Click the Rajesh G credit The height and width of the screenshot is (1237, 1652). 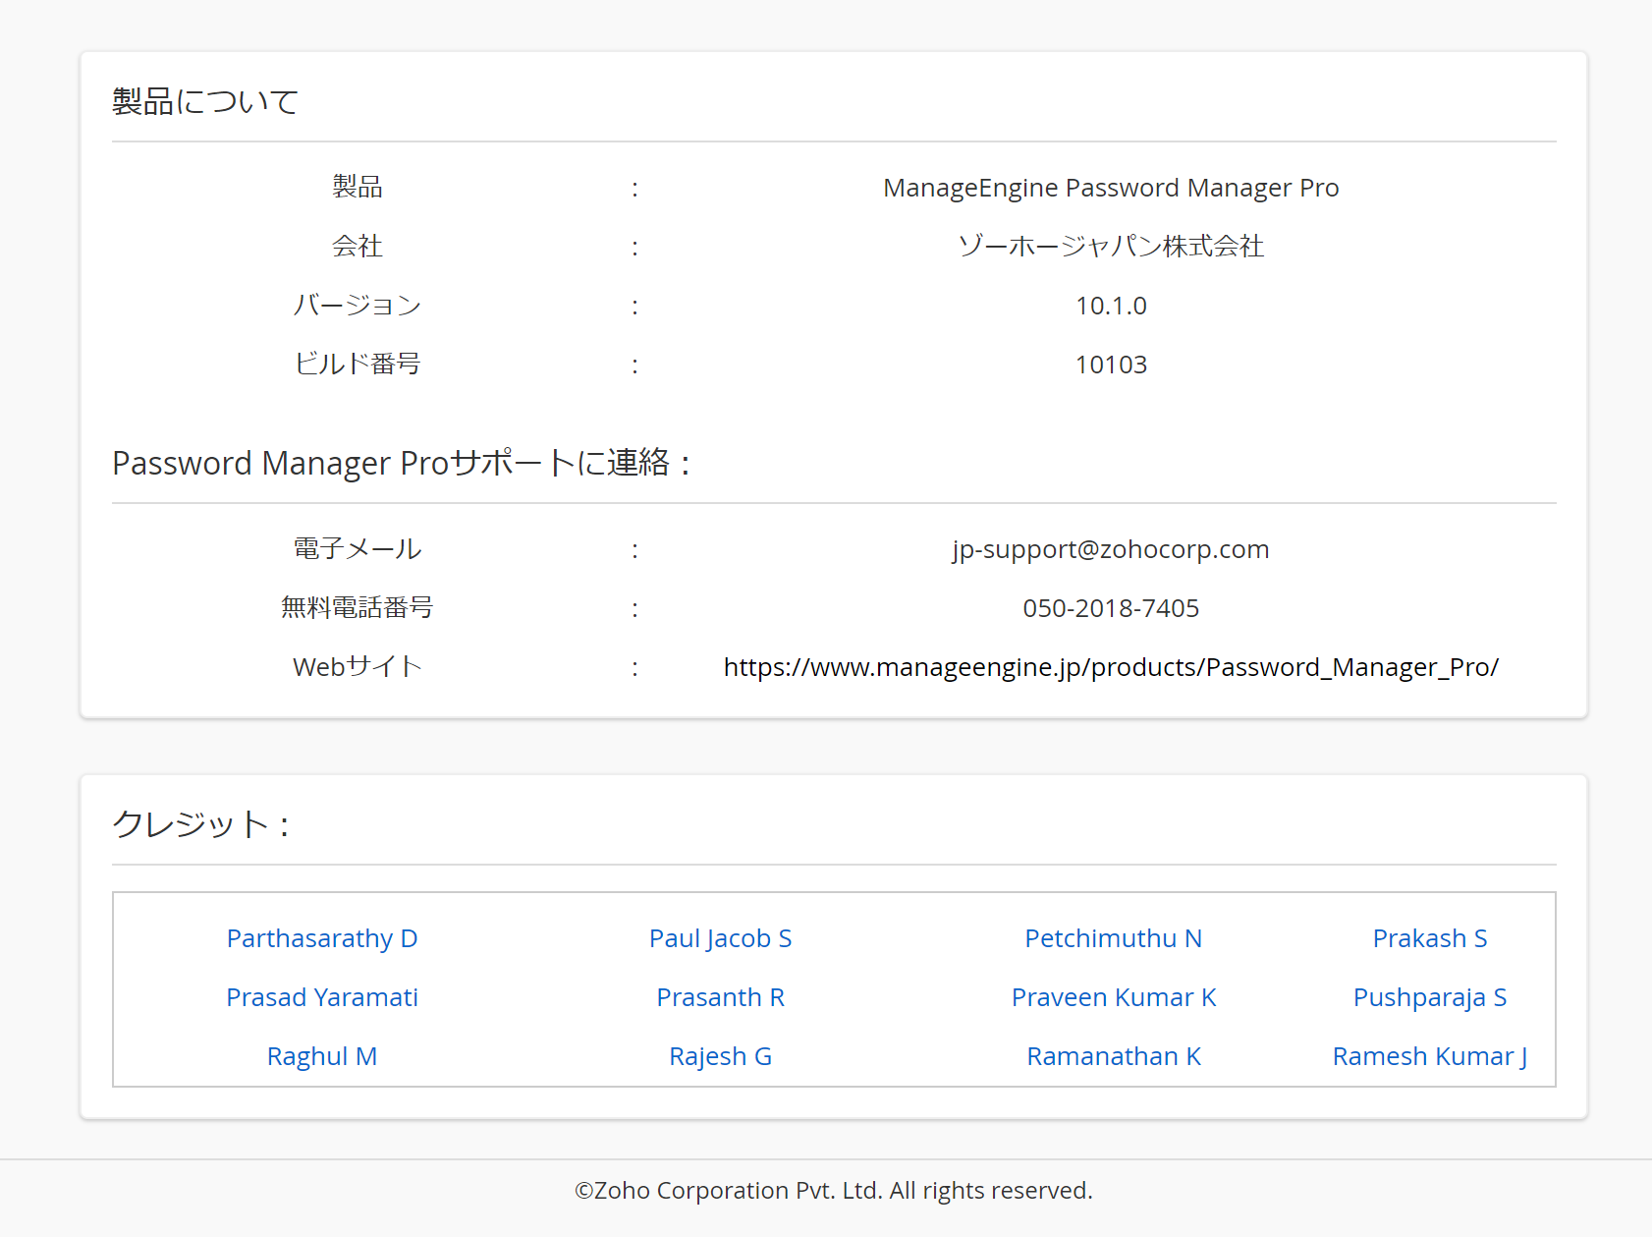click(x=720, y=1056)
